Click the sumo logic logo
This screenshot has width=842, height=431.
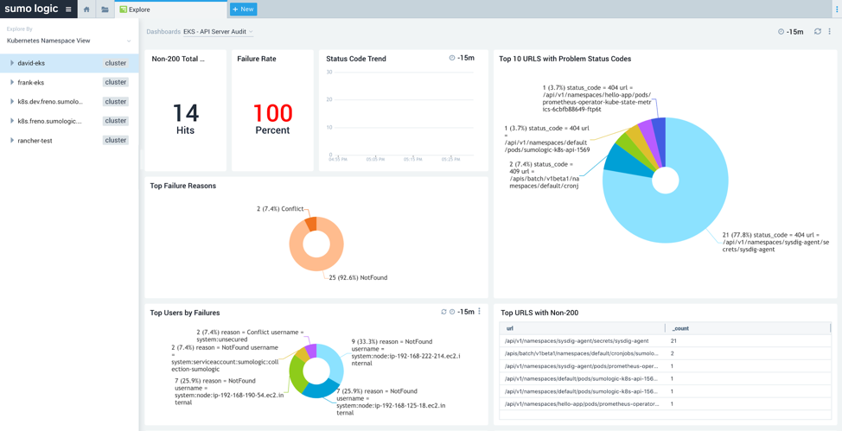pyautogui.click(x=30, y=10)
